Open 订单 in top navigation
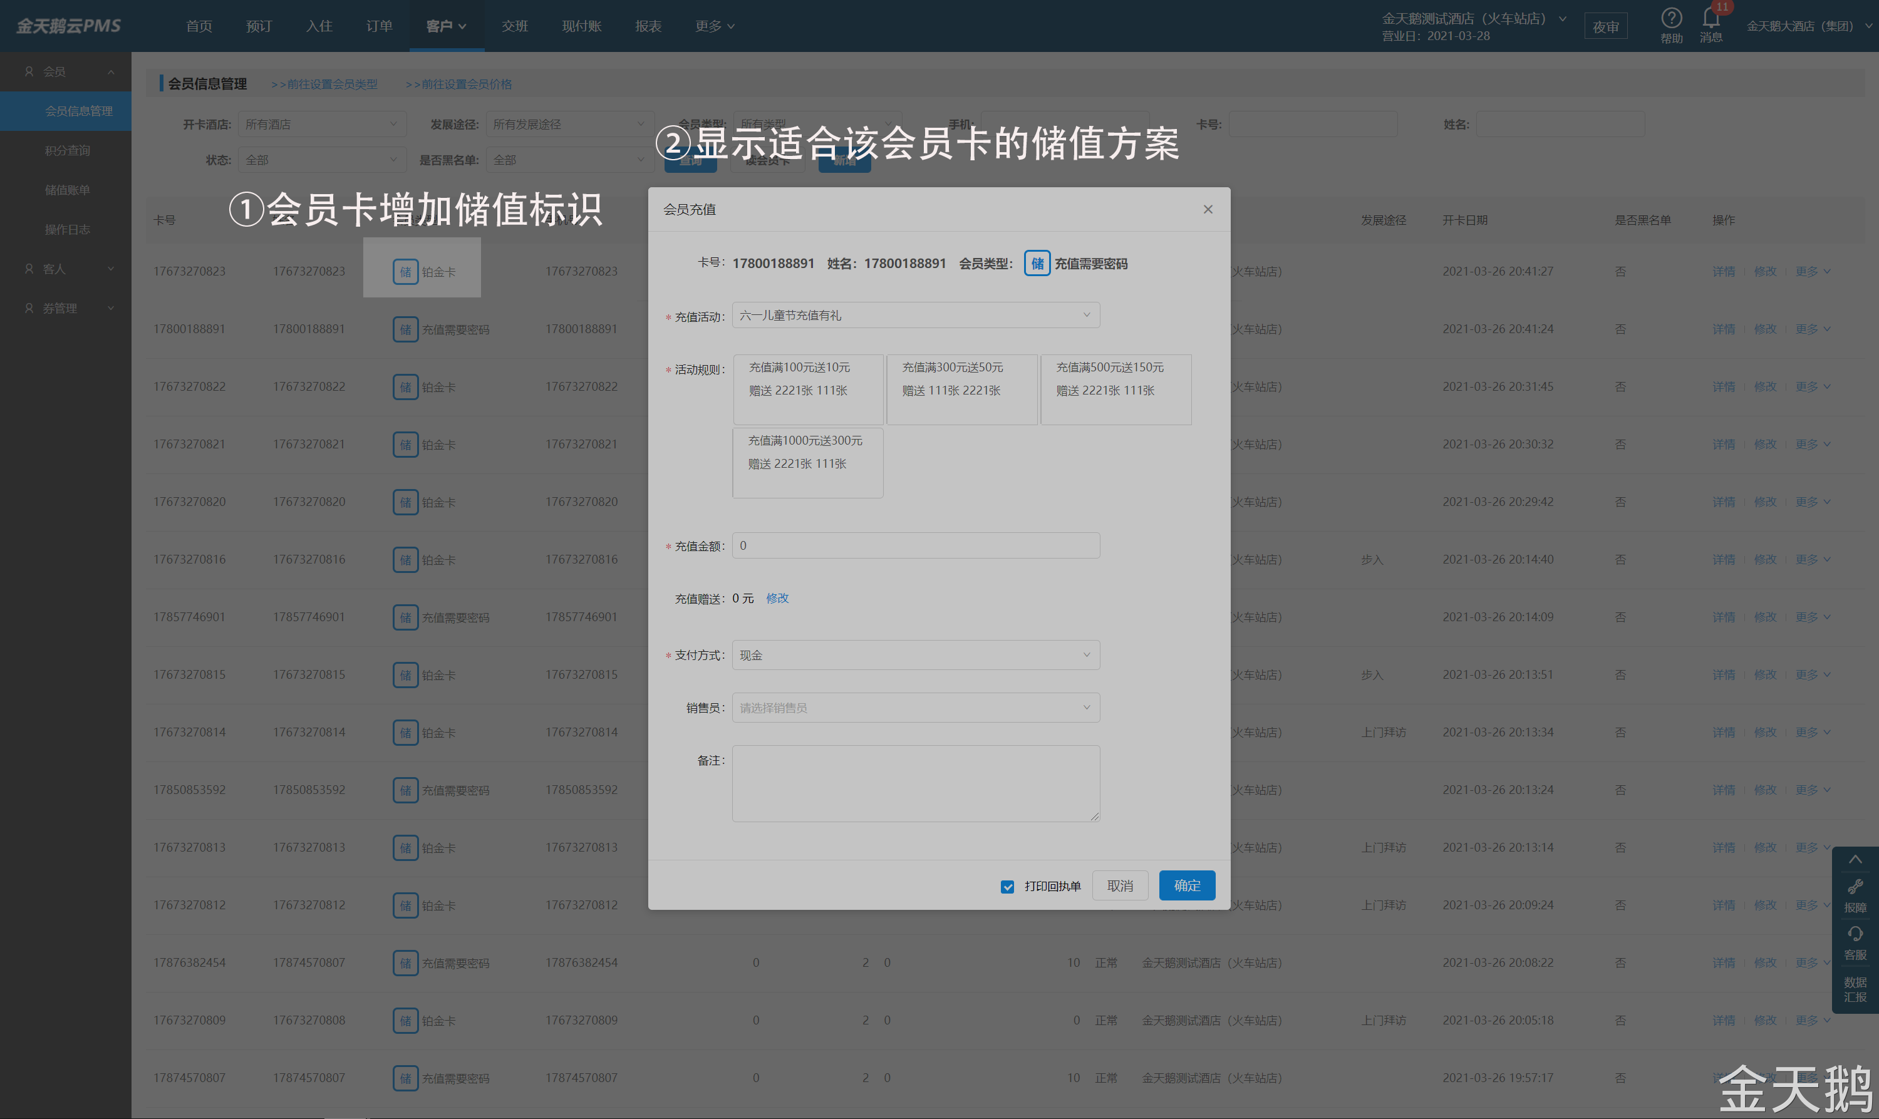The image size is (1879, 1119). [x=380, y=26]
